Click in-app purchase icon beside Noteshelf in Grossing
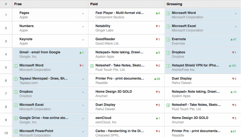241x137 pixels. (168, 105)
